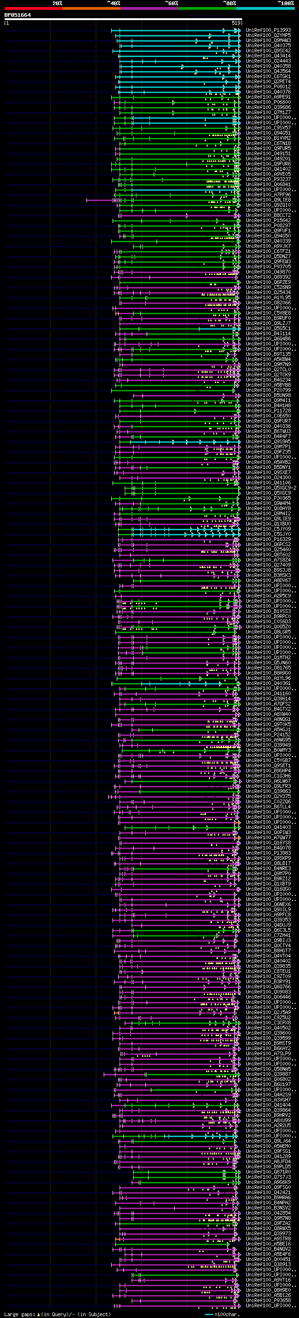
Task: Select the UniRef100_A7PF96 label
Action: pyautogui.click(x=268, y=195)
